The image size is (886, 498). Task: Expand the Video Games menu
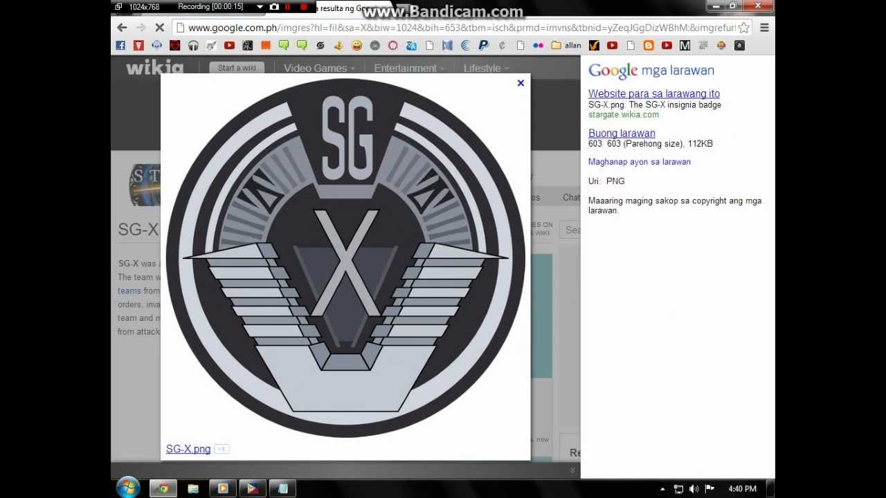pos(318,68)
